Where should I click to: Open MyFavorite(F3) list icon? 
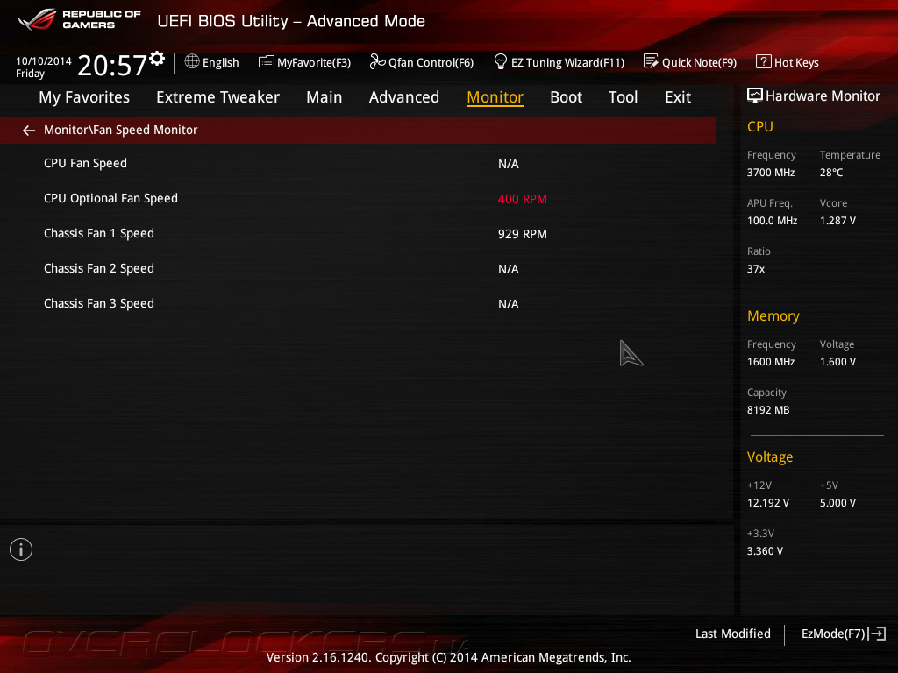tap(267, 62)
